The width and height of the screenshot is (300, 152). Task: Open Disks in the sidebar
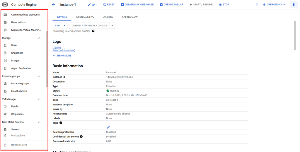click(14, 45)
